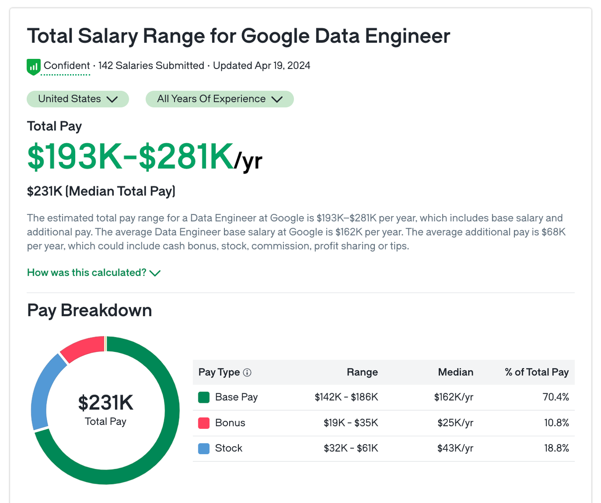Select the Base Pay row in the table

[x=383, y=397]
